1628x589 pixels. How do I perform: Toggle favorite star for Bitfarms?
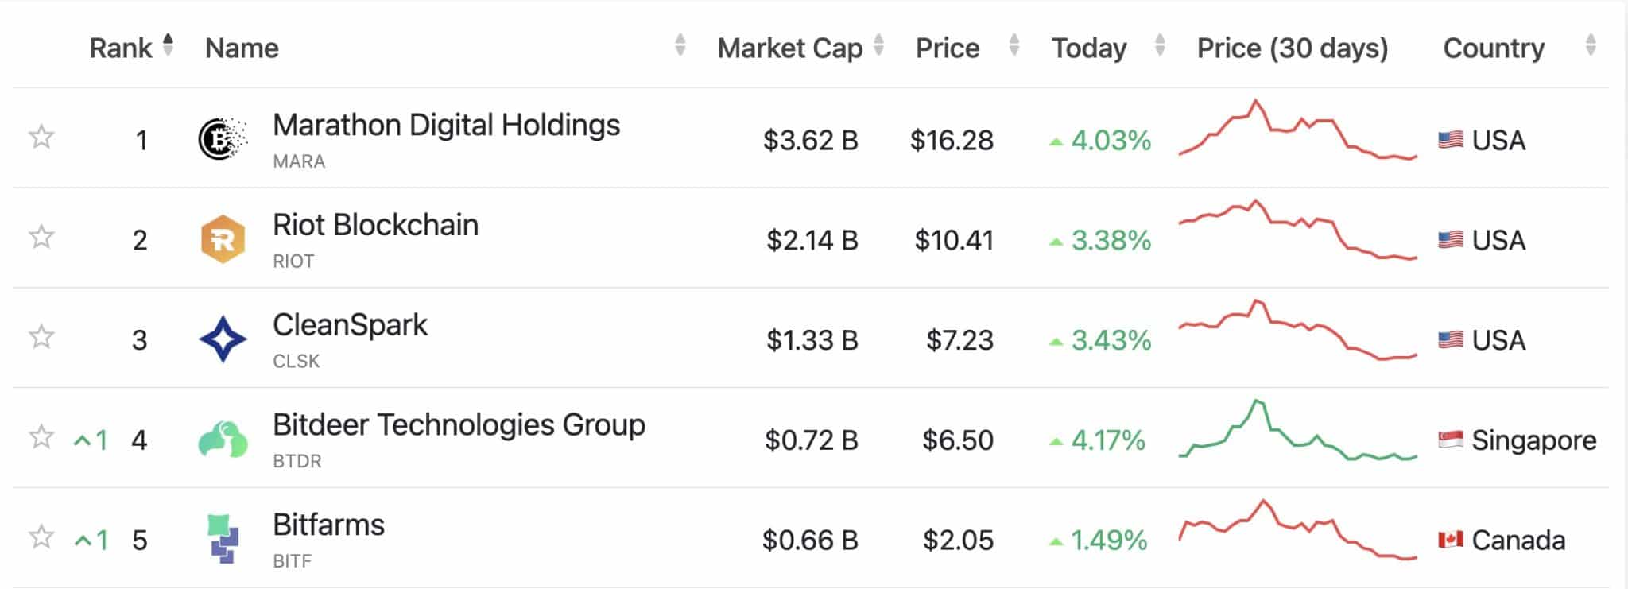click(x=41, y=537)
